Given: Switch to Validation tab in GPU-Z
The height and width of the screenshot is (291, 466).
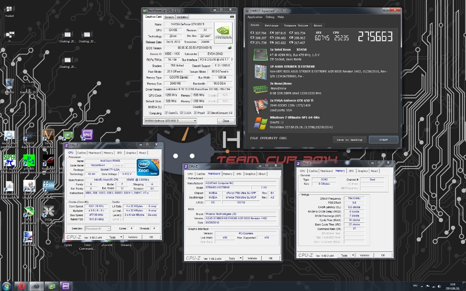Looking at the screenshot, I should (x=182, y=17).
